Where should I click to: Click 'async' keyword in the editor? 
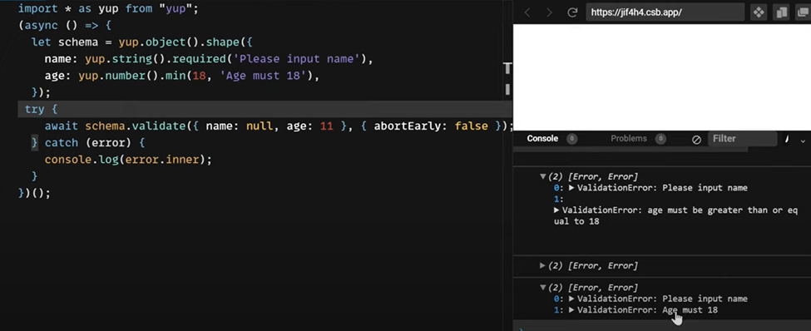(42, 25)
